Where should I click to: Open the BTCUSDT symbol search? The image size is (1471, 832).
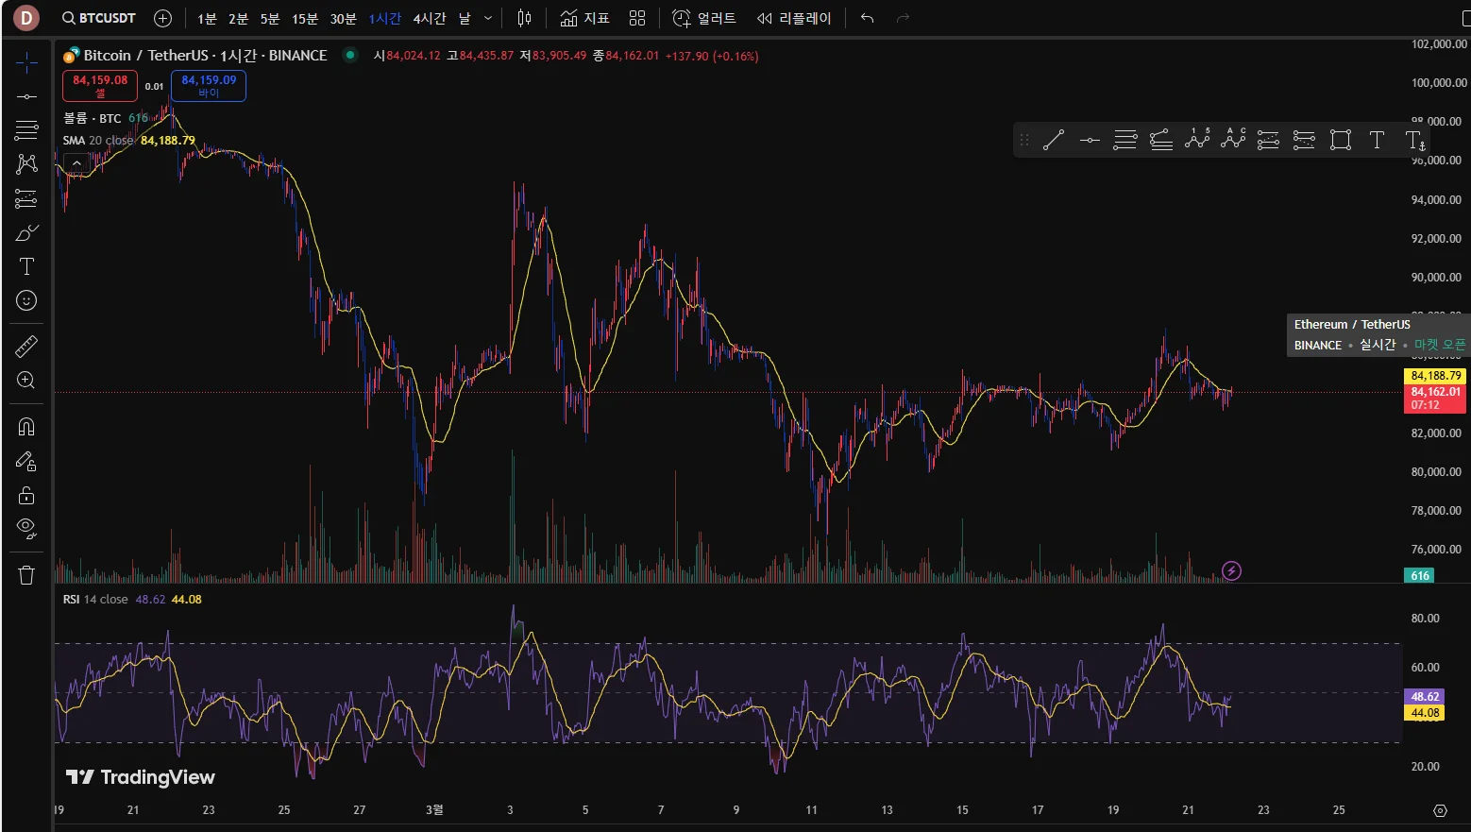pos(99,18)
